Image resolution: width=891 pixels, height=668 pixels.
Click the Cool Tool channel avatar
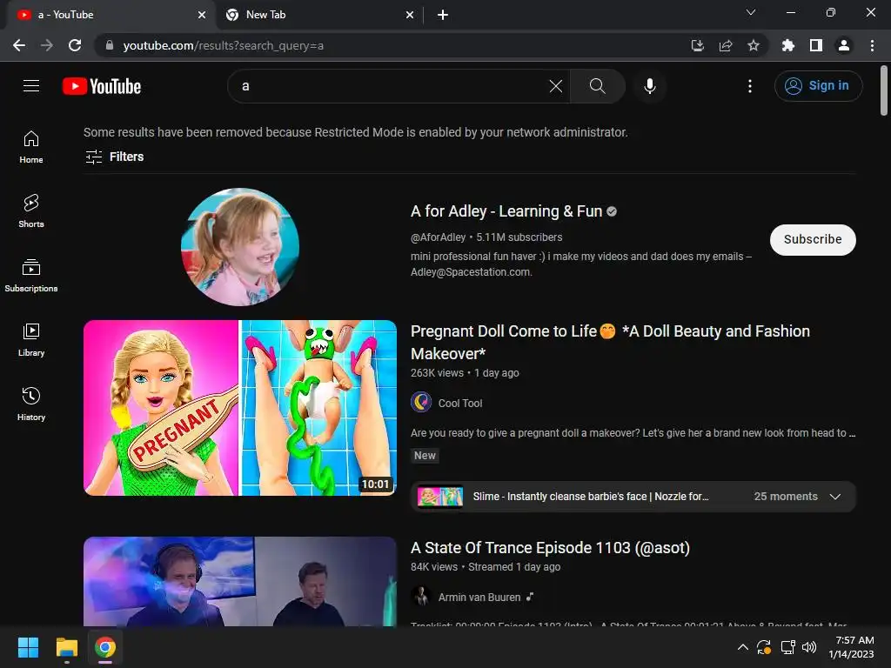[x=421, y=402]
